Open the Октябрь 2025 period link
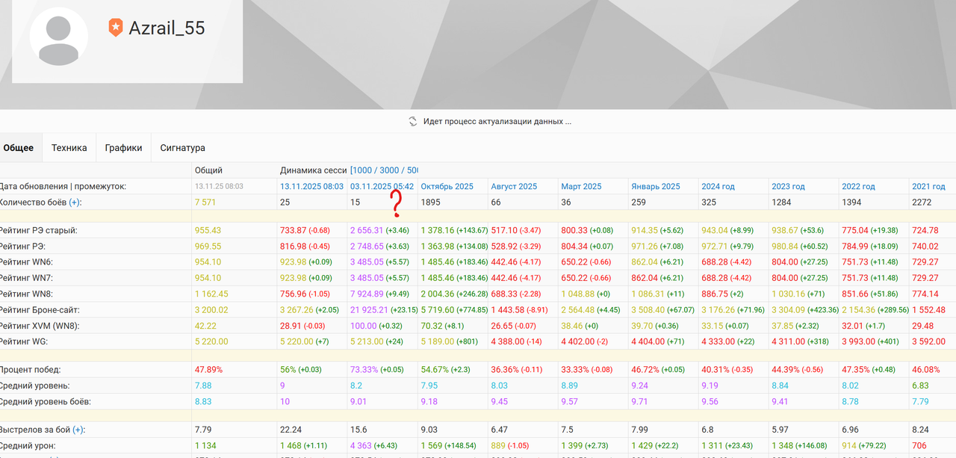Image resolution: width=956 pixels, height=458 pixels. (447, 187)
